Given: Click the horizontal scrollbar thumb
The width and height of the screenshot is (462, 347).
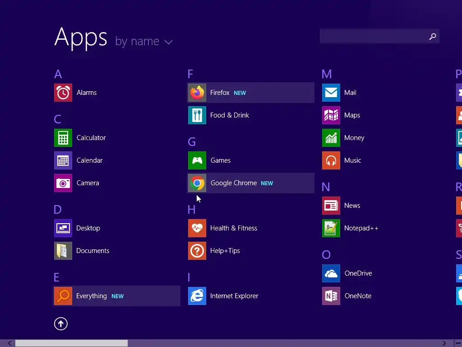Looking at the screenshot, I should tap(71, 343).
